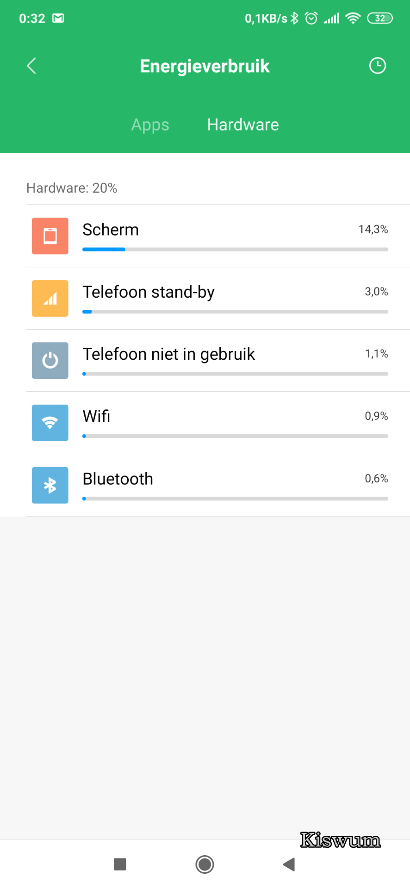Tap the red Scherm icon

50,236
